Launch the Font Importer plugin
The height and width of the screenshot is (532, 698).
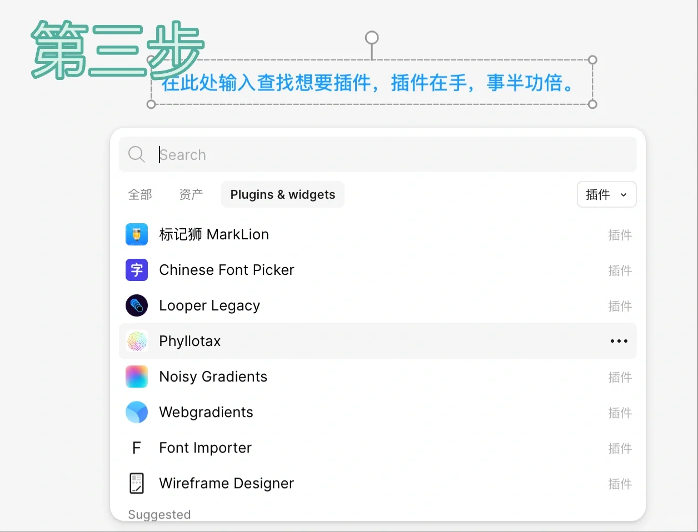pos(378,448)
